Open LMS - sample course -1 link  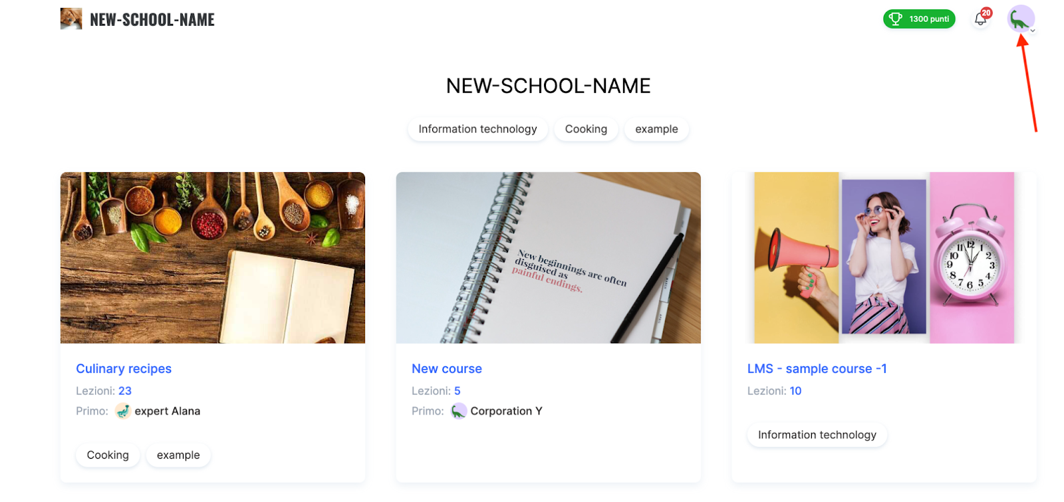click(x=817, y=368)
